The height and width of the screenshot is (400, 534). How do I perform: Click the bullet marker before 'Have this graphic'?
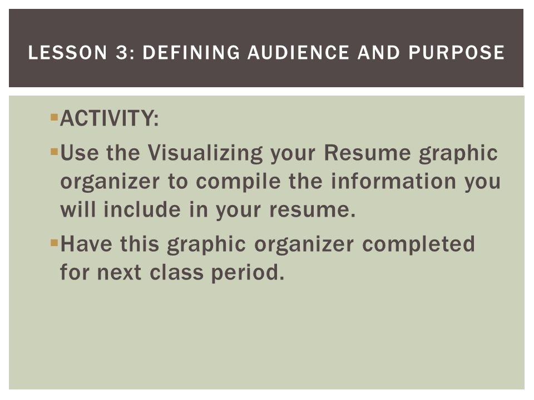[54, 243]
